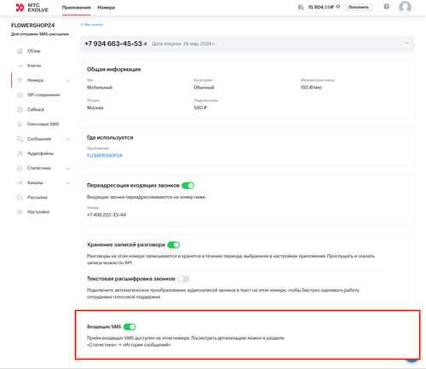
Task: Expand the Статистика sidebar chevron
Action: 67,169
